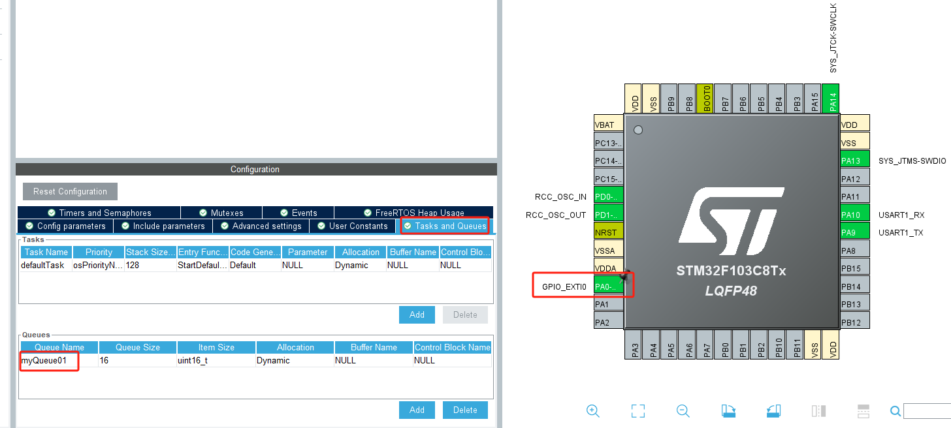
Task: Open FreeRTOS Heap Usage tab
Action: (x=413, y=213)
